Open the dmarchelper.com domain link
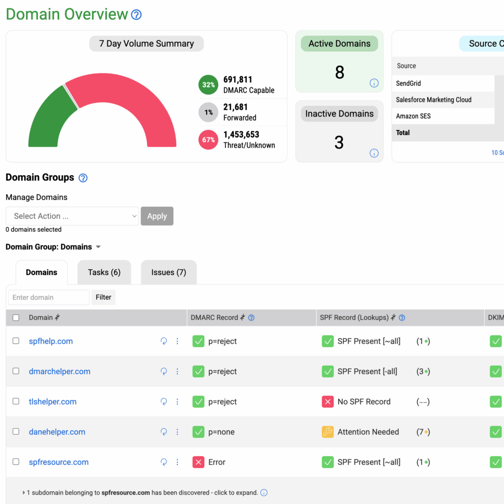Screen dimensions: 504x504 tap(60, 371)
